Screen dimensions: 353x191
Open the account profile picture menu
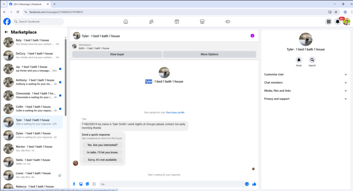(346, 21)
